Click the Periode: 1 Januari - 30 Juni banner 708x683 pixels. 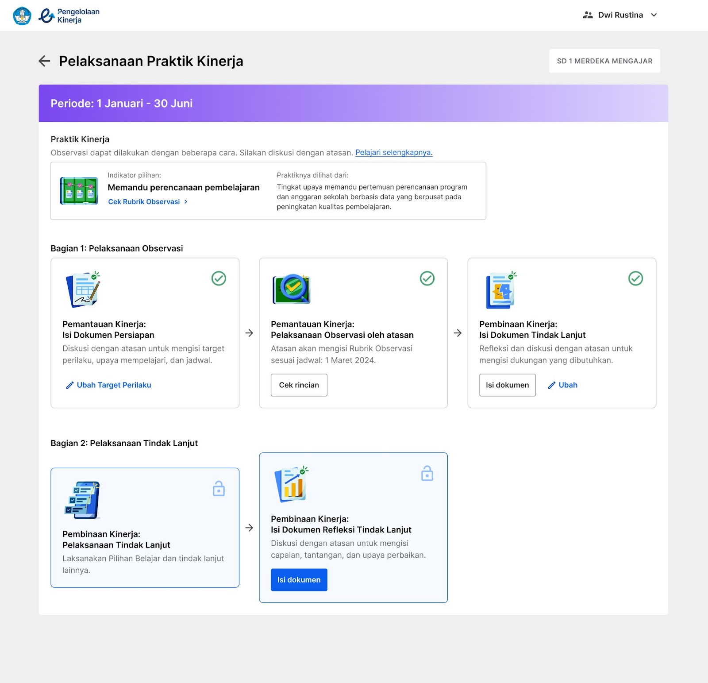pos(353,103)
